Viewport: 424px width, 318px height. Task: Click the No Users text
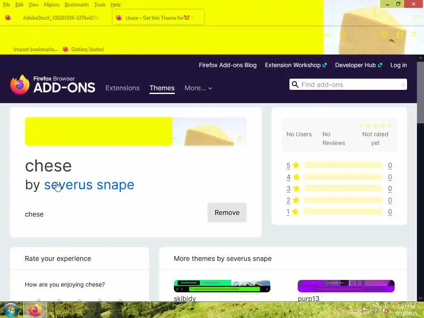pos(299,134)
